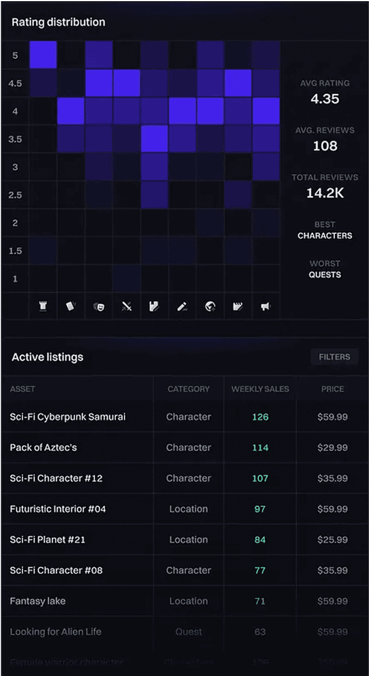Open the WORST QUESTS statistic
This screenshot has width=369, height=676.
coord(325,269)
